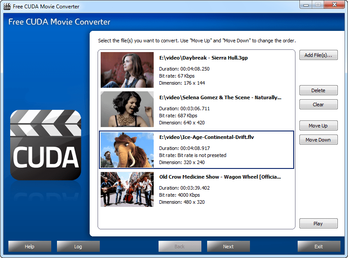Click the Ice-Age-Continental-Drift.flv title
Screen dimensions: 348x258
(207, 137)
